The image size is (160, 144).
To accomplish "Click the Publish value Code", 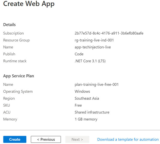I will click(79, 54).
